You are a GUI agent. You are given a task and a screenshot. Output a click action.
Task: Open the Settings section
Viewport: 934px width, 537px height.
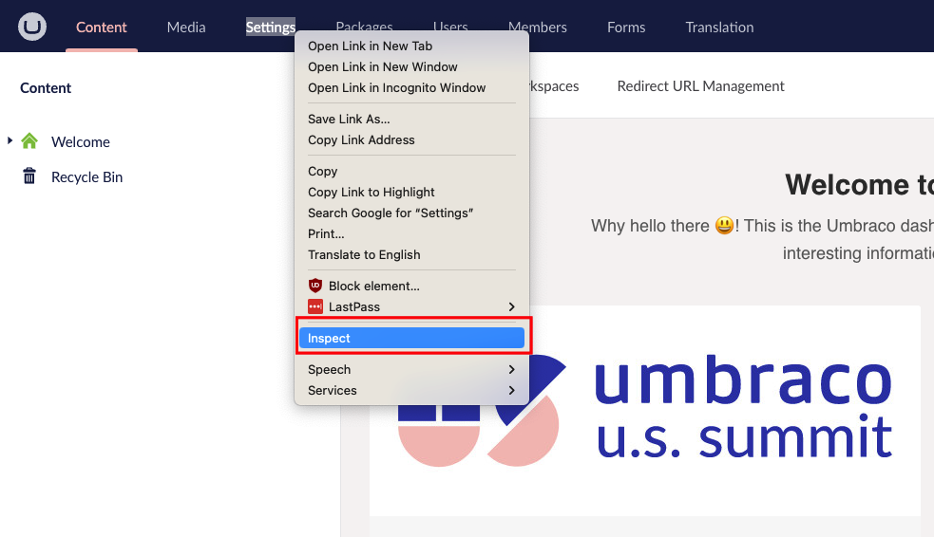click(x=271, y=28)
